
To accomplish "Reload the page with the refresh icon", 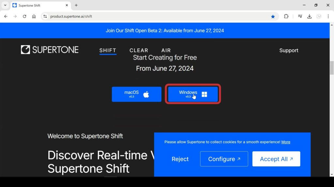I will click(24, 17).
